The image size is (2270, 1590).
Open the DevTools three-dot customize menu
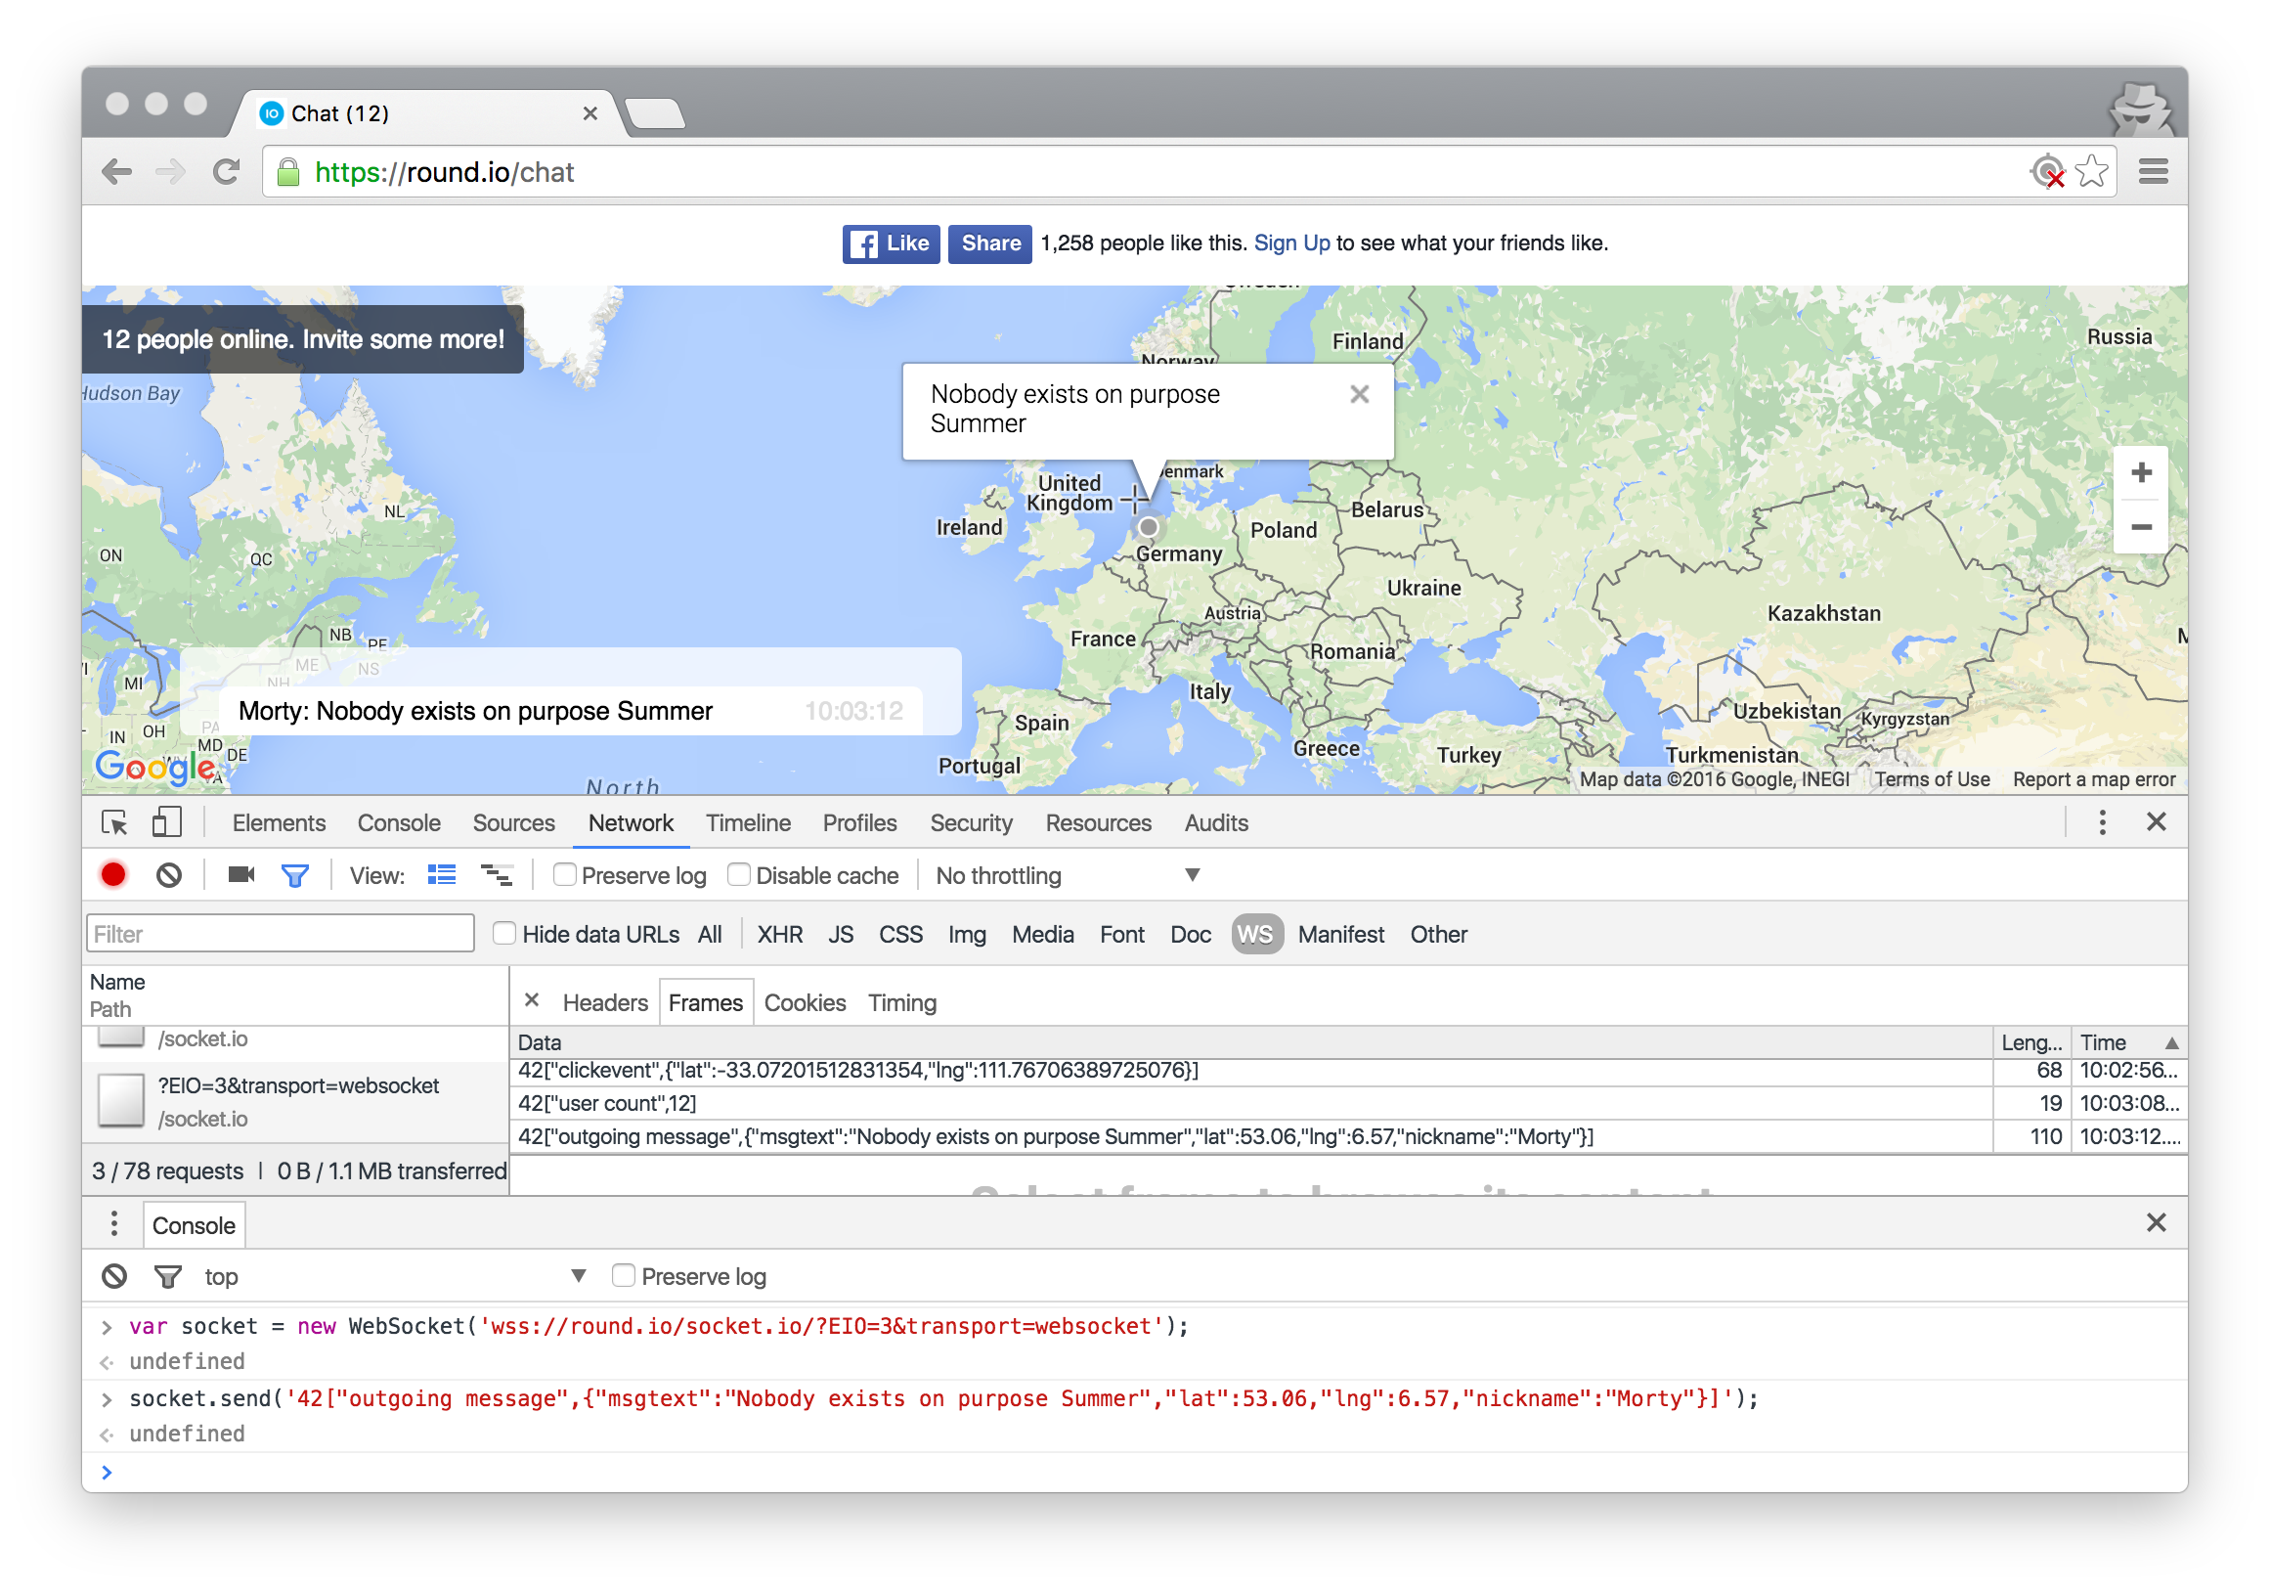tap(2102, 822)
